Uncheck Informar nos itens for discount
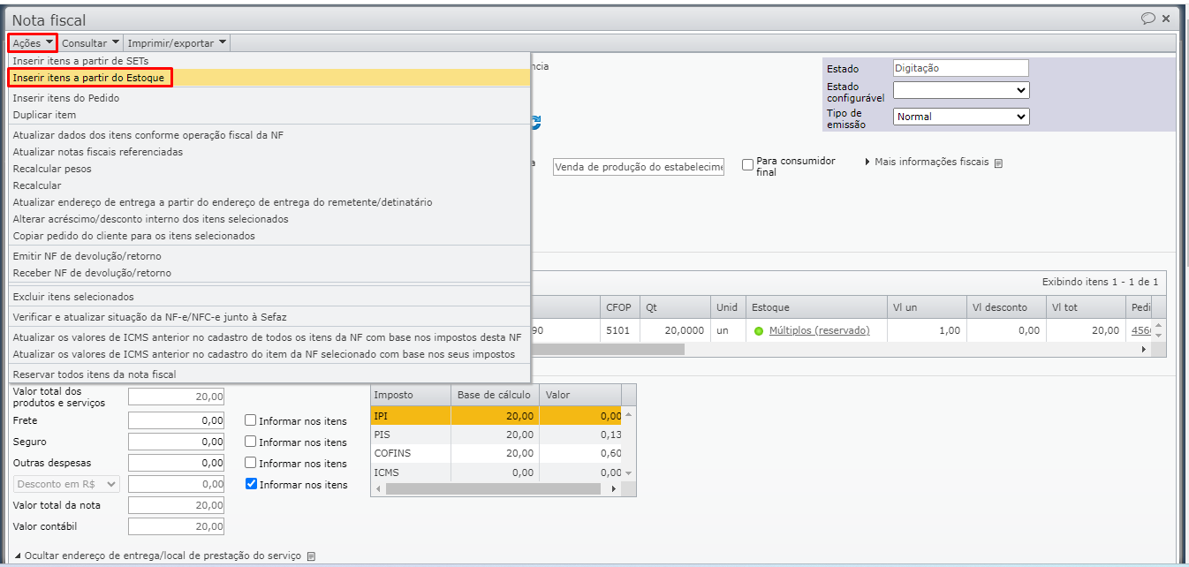Image resolution: width=1189 pixels, height=567 pixels. point(251,484)
